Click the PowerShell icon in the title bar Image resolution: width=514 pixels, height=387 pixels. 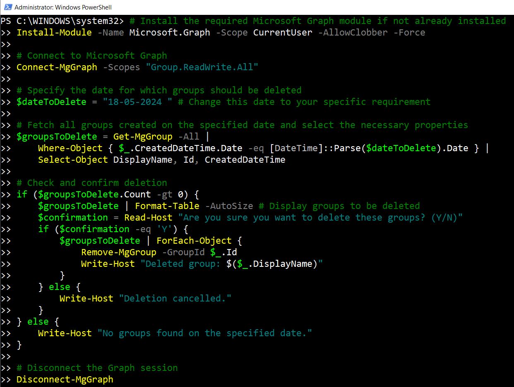[x=6, y=7]
